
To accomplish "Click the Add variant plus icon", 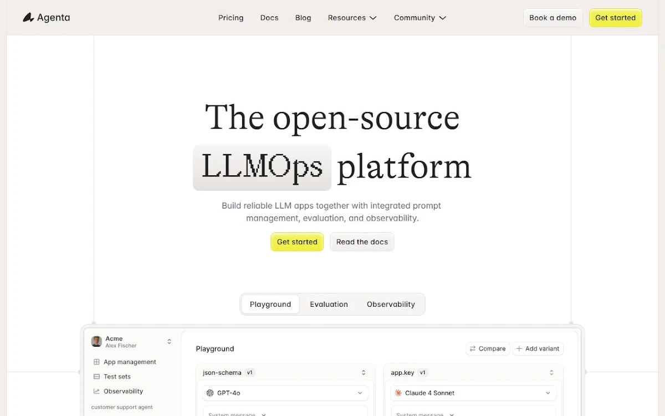I will point(519,349).
